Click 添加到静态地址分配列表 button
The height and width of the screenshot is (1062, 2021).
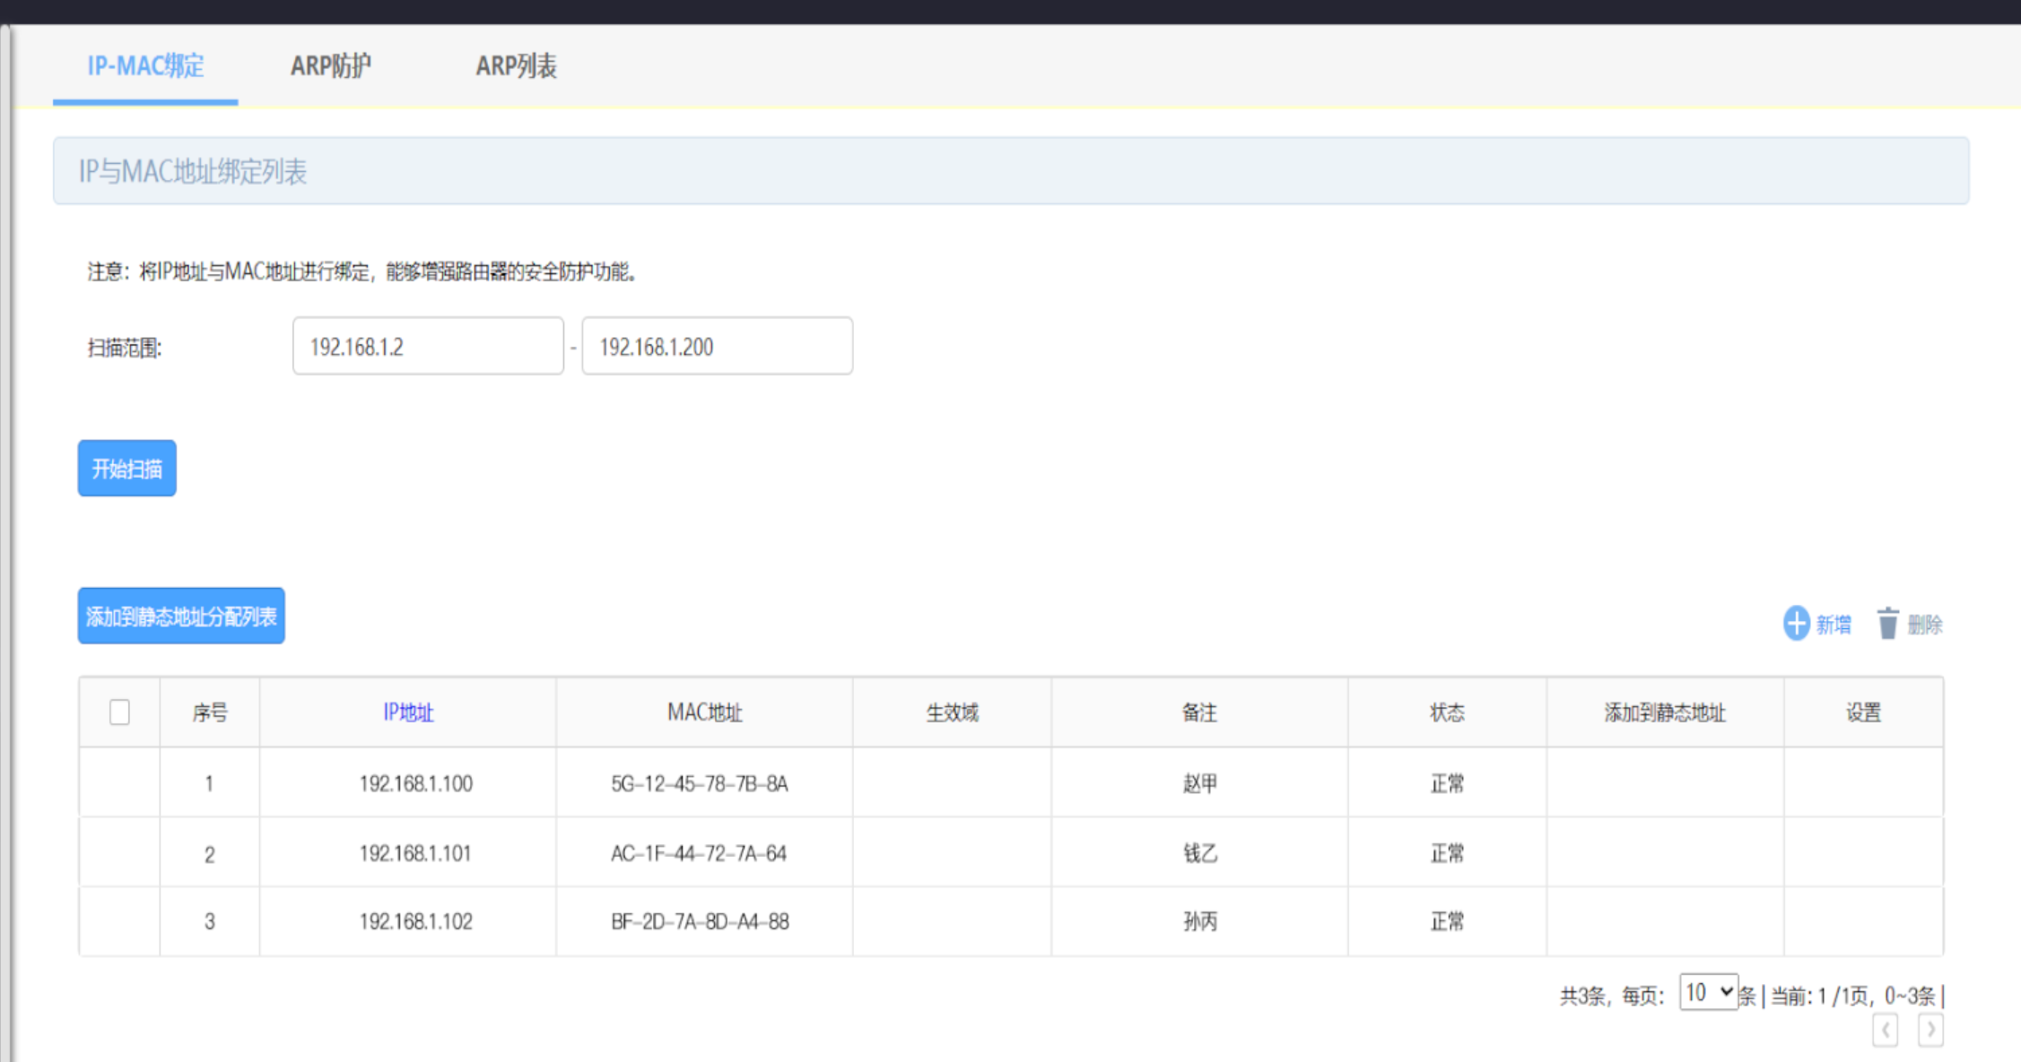pyautogui.click(x=181, y=616)
